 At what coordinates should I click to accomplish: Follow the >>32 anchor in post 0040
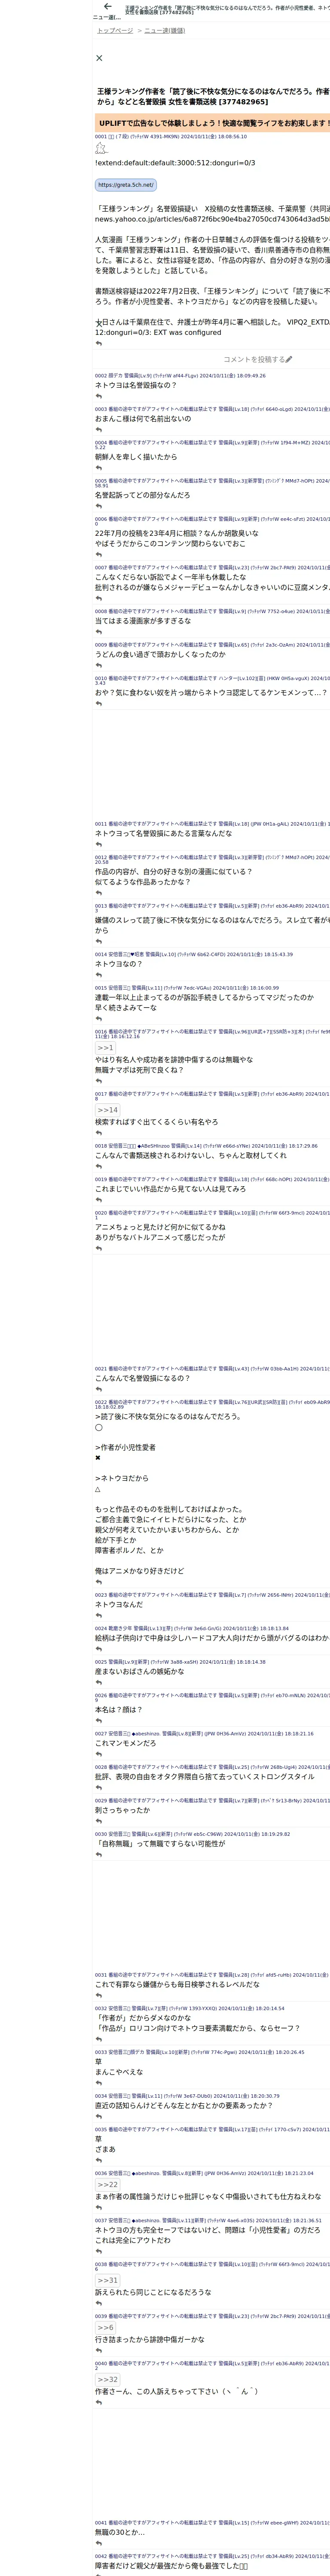(x=107, y=2379)
